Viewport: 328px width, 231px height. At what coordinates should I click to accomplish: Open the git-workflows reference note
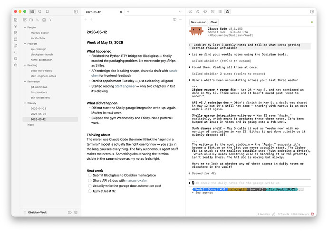click(x=39, y=87)
